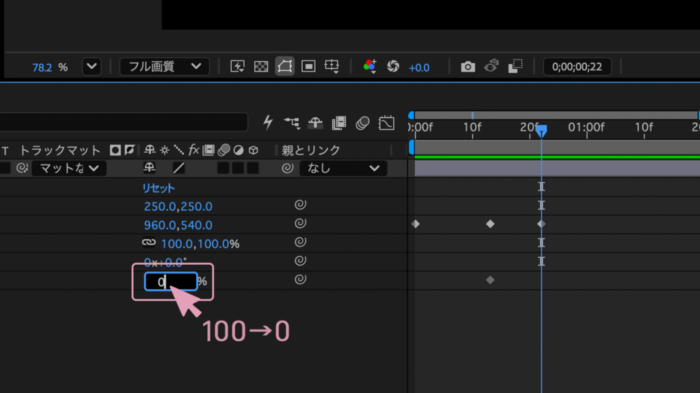Click the 10f ruler mark after 0:00f

click(472, 128)
